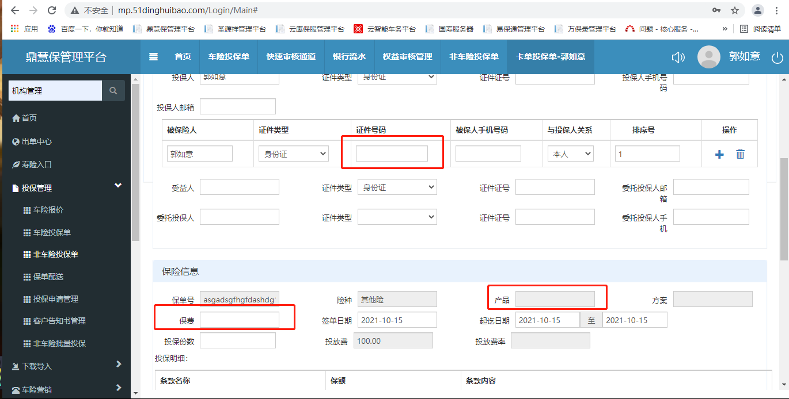
Task: Click the browser forward arrow
Action: tap(33, 10)
